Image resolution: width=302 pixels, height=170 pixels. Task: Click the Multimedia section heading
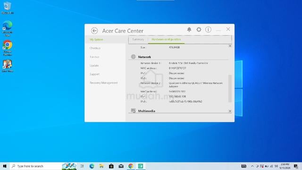[147, 111]
